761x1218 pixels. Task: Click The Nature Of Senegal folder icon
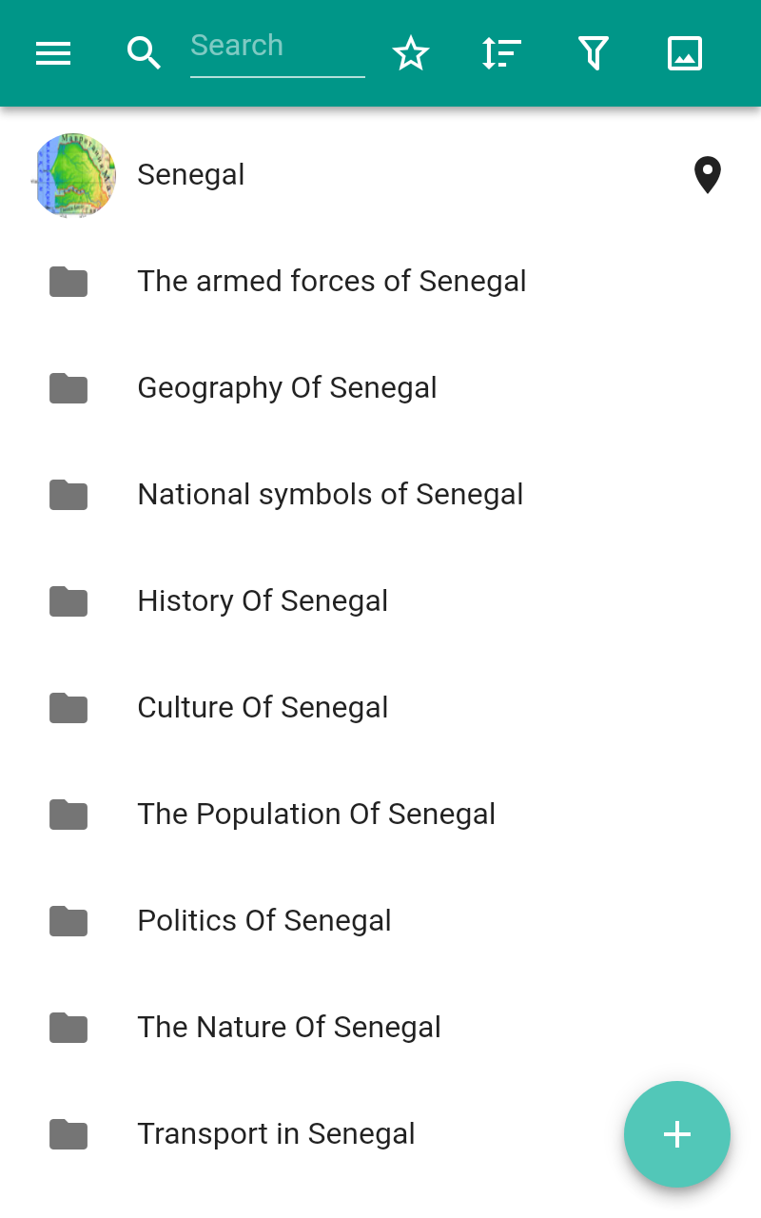(68, 1028)
